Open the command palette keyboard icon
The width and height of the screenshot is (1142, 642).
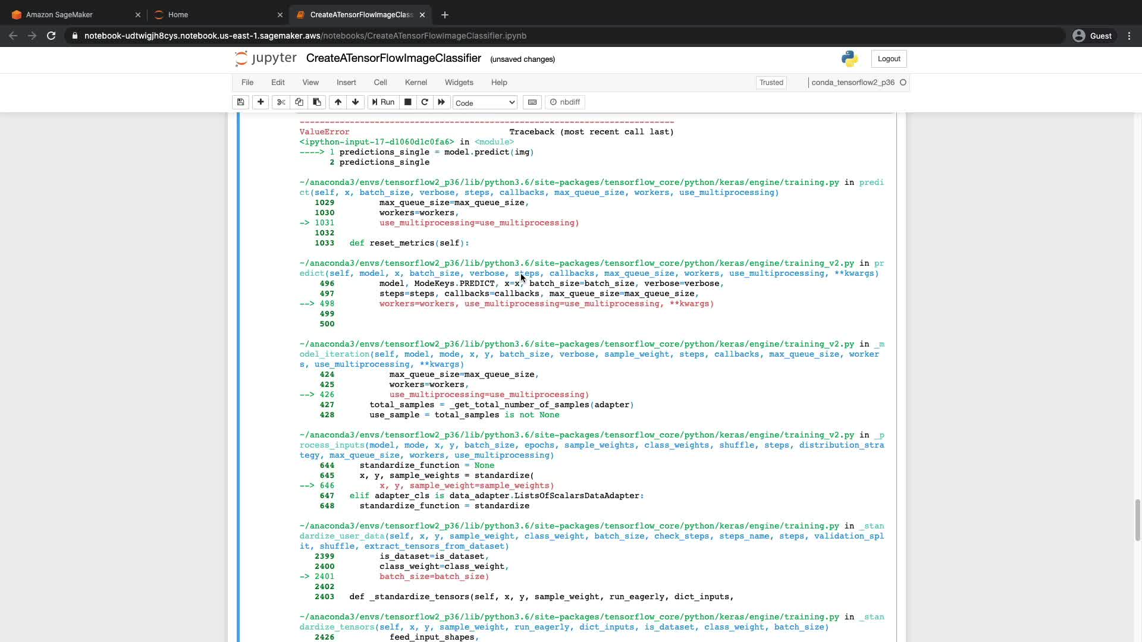[x=532, y=102]
